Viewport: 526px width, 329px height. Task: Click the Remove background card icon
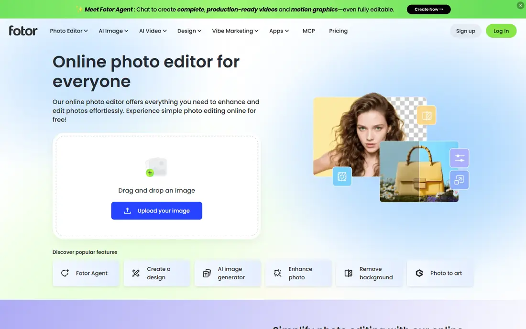click(349, 274)
